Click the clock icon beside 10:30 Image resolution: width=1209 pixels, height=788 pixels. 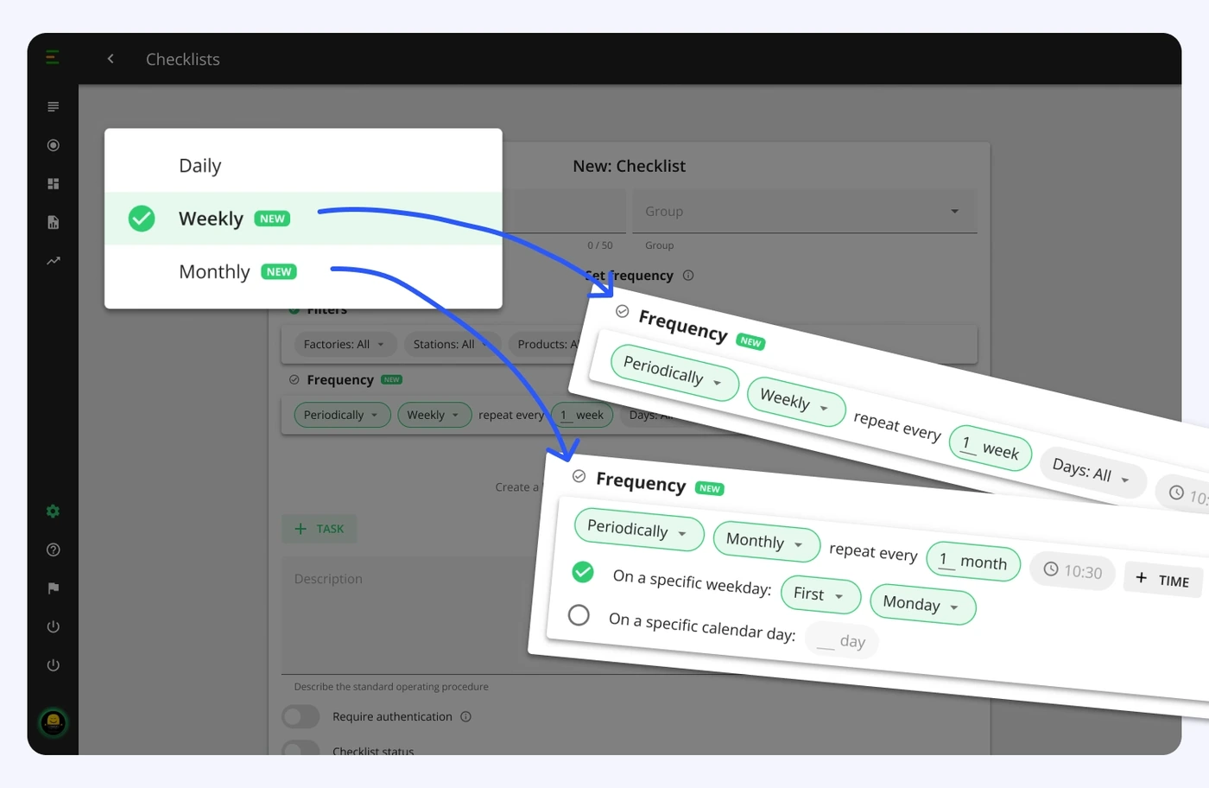point(1051,569)
